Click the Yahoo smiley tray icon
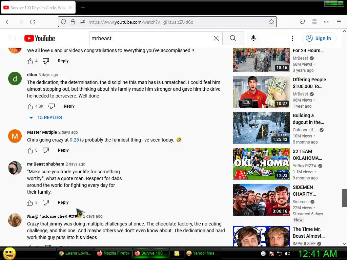Screen dimensions: 347x260 263,254
